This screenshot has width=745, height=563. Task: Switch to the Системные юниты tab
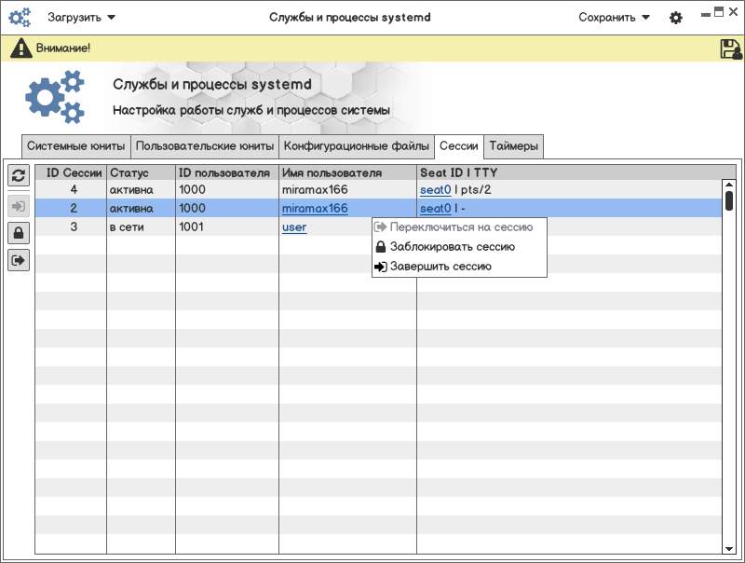[x=75, y=146]
